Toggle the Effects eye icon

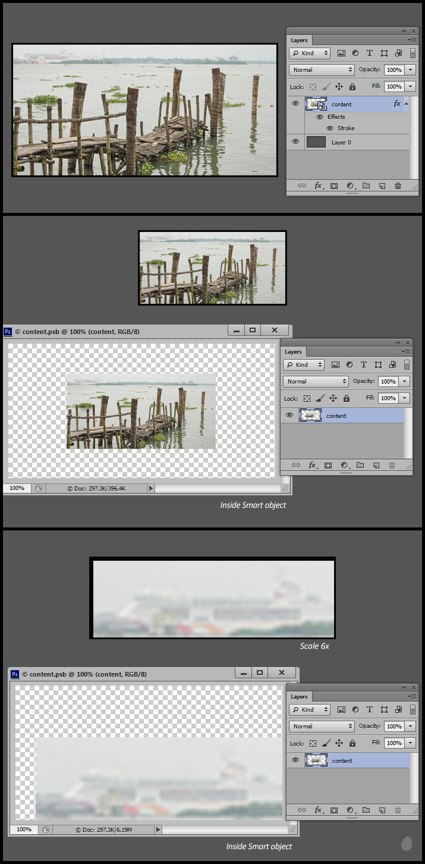point(320,117)
